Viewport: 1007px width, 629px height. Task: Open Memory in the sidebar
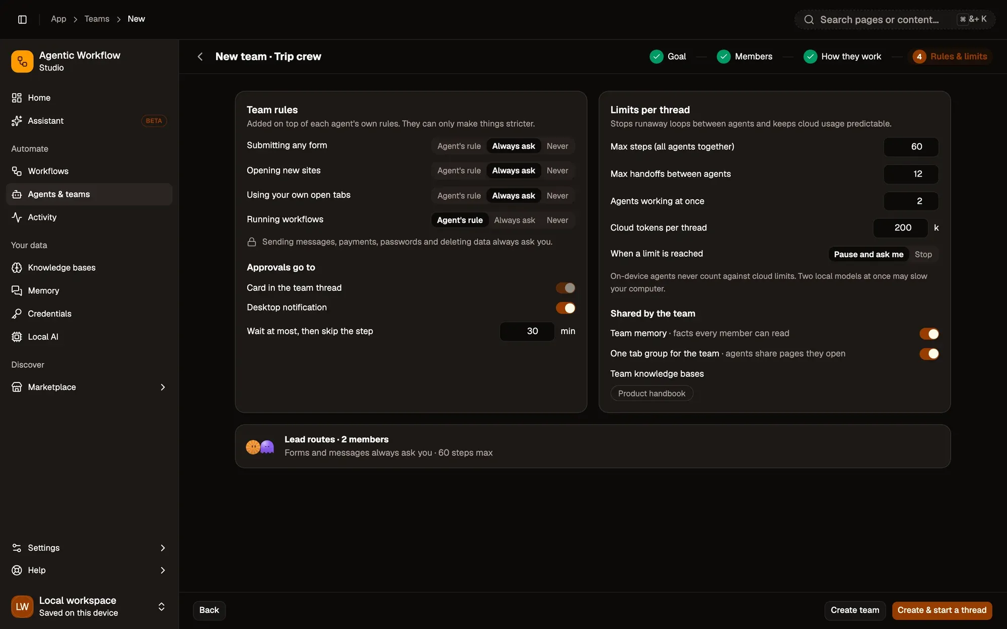89,291
